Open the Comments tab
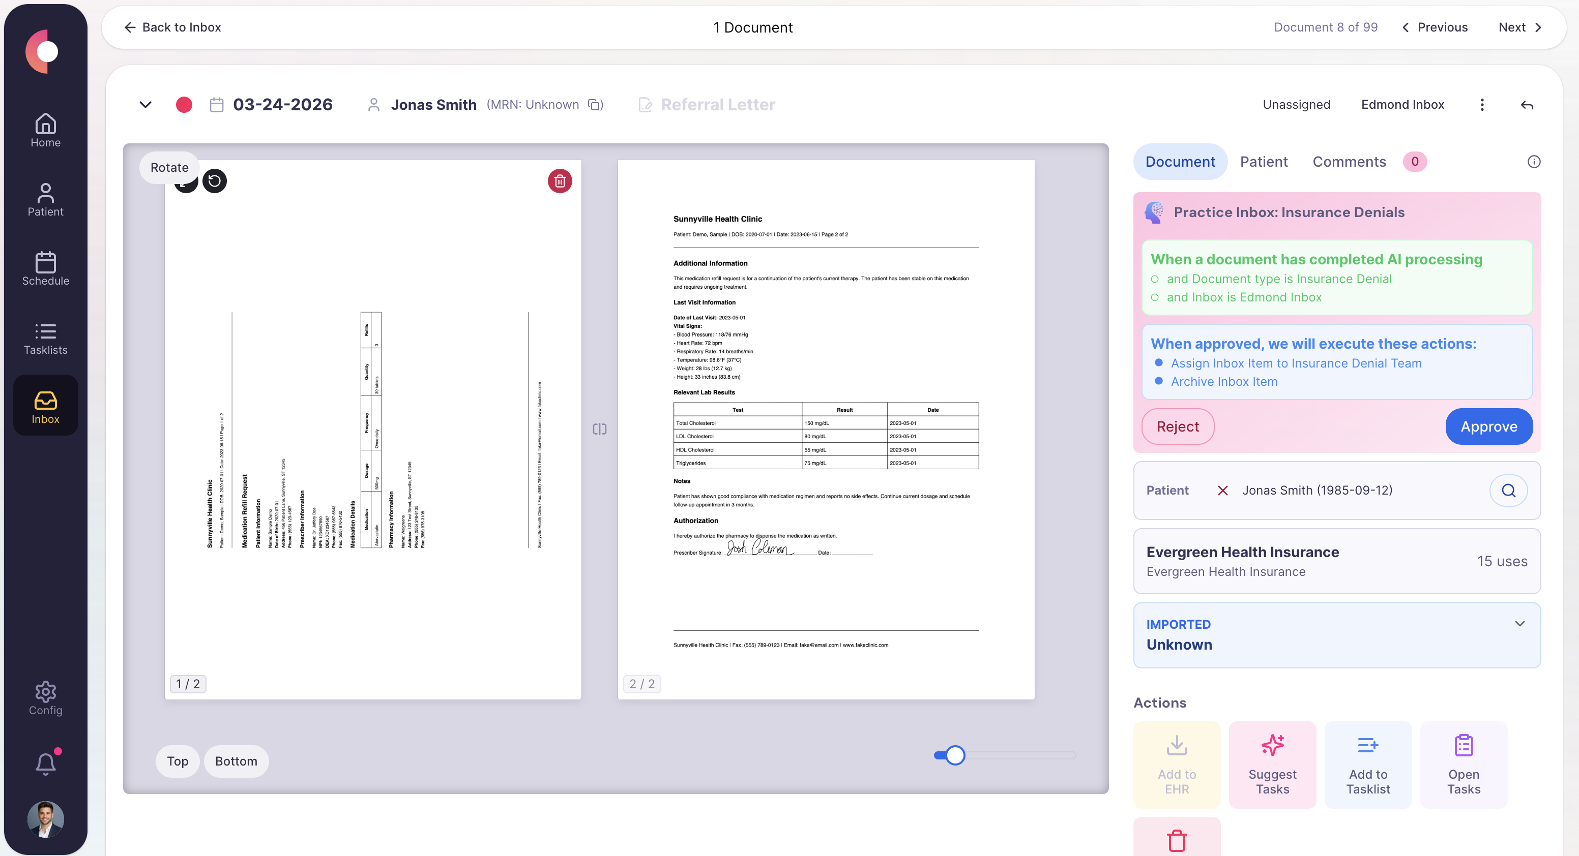1579x856 pixels. coord(1349,161)
